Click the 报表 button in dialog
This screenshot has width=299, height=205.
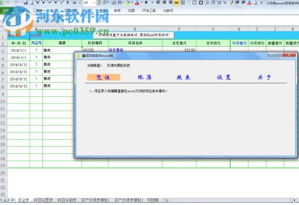click(184, 77)
